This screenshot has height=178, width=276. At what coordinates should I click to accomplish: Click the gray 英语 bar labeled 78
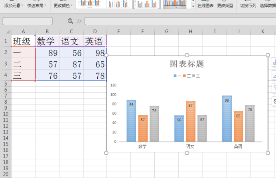coord(250,123)
